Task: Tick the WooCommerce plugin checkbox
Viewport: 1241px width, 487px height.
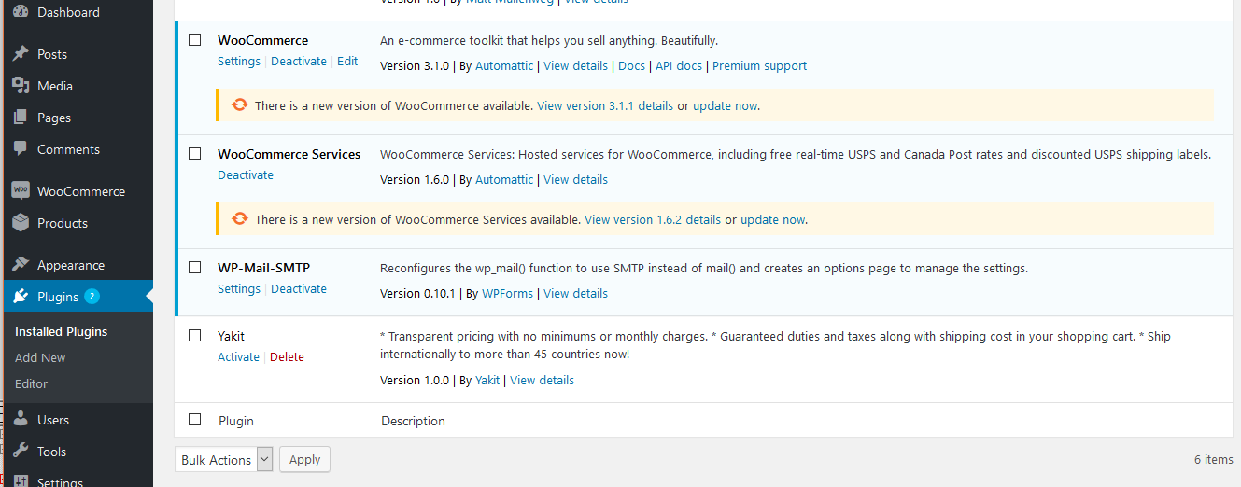Action: pyautogui.click(x=195, y=40)
